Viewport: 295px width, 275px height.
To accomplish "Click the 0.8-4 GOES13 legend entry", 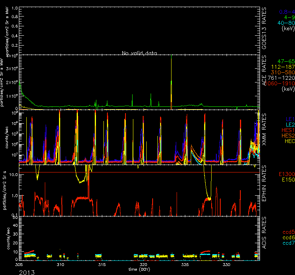I will coord(286,12).
